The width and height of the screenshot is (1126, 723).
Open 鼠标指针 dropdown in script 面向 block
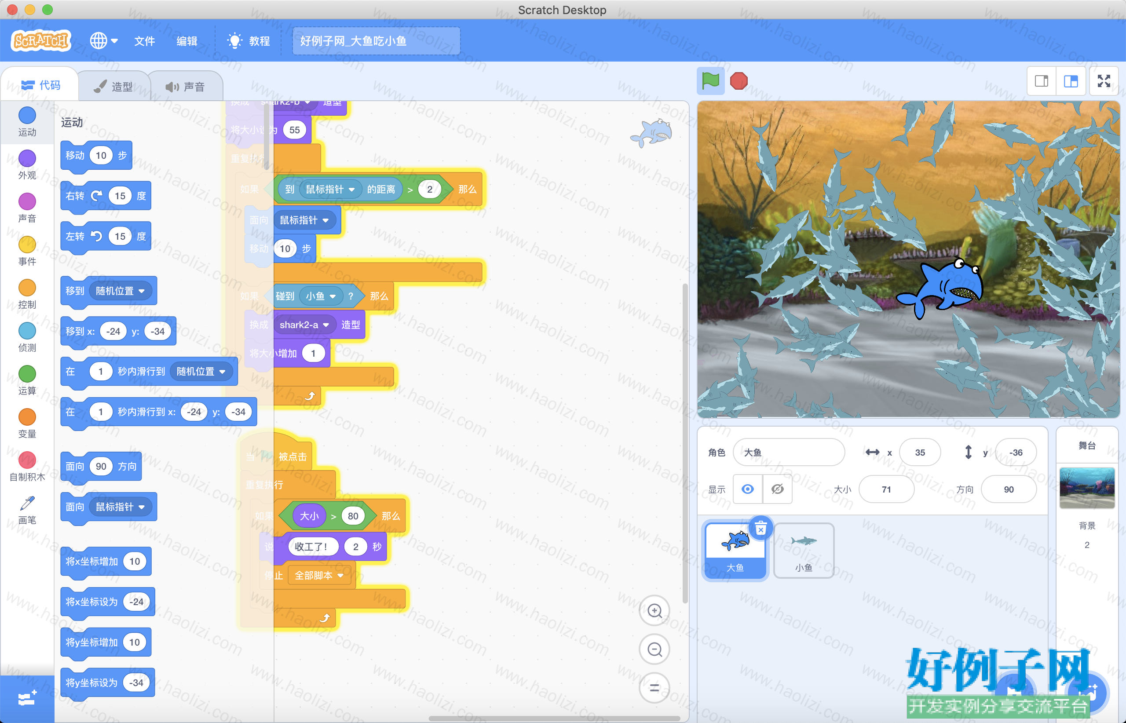[x=304, y=220]
